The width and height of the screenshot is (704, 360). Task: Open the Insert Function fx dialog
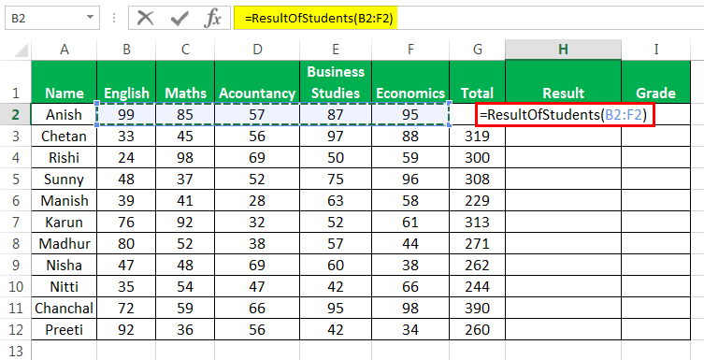click(x=213, y=18)
